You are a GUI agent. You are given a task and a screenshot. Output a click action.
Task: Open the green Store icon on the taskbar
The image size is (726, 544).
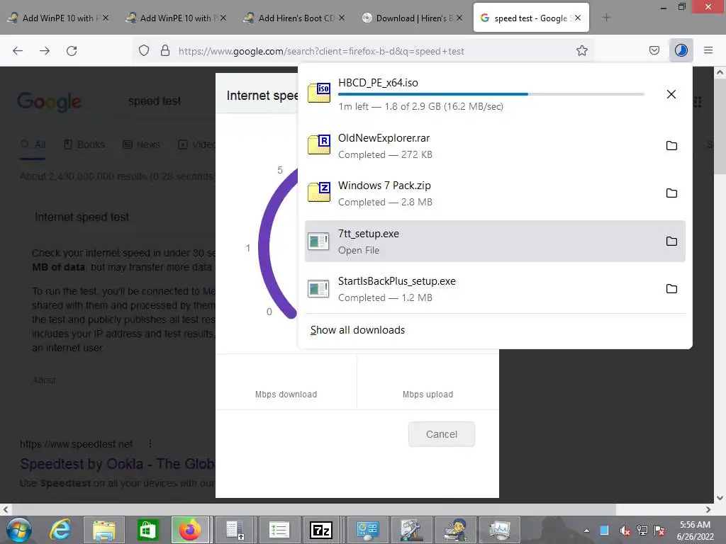point(147,530)
